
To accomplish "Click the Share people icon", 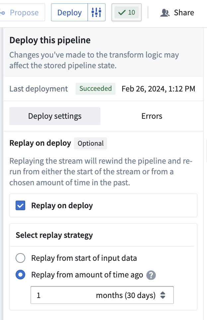I will tap(165, 13).
